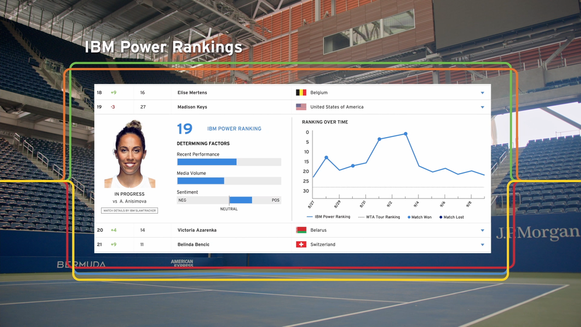Expand the Victoria Azarenka row arrow
Screen dimensions: 581x327
pos(482,231)
